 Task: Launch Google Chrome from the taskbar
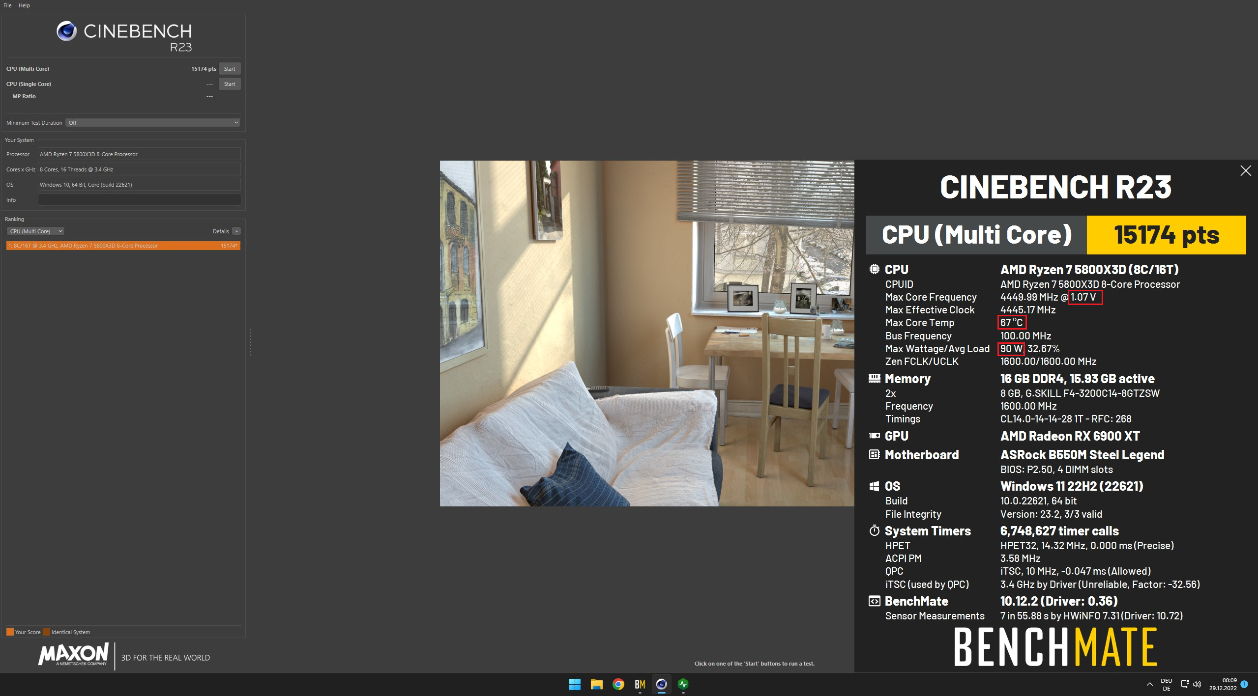618,684
